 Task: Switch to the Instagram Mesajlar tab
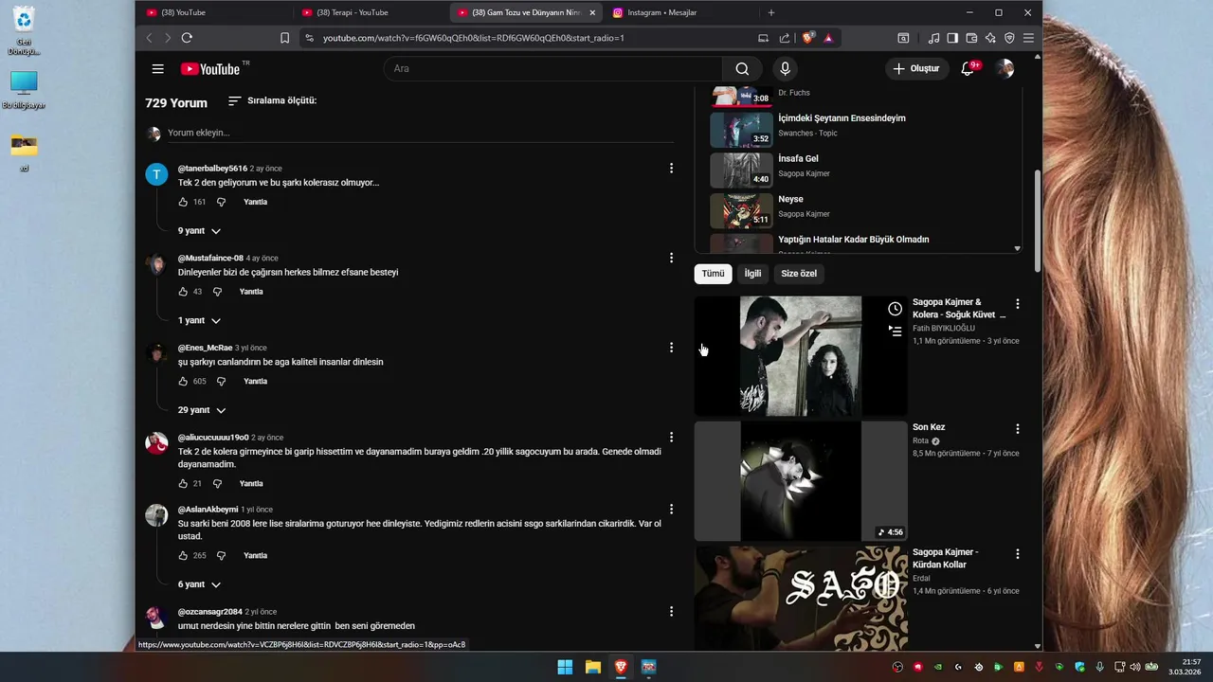tap(679, 12)
